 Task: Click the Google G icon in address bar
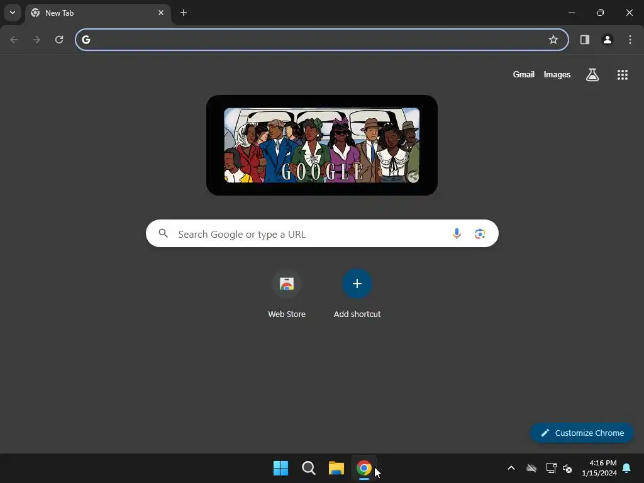86,40
